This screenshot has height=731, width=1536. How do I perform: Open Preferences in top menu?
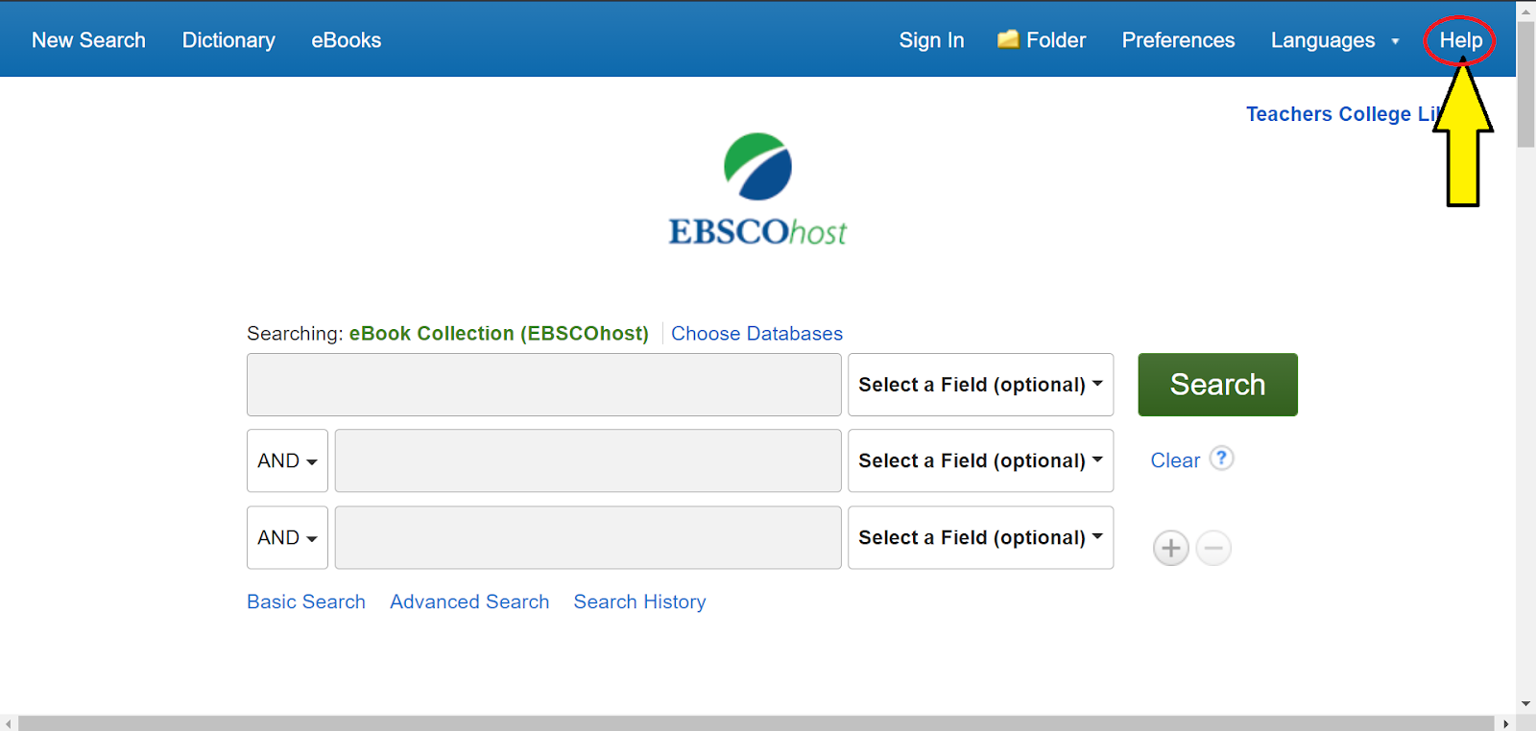(1178, 40)
